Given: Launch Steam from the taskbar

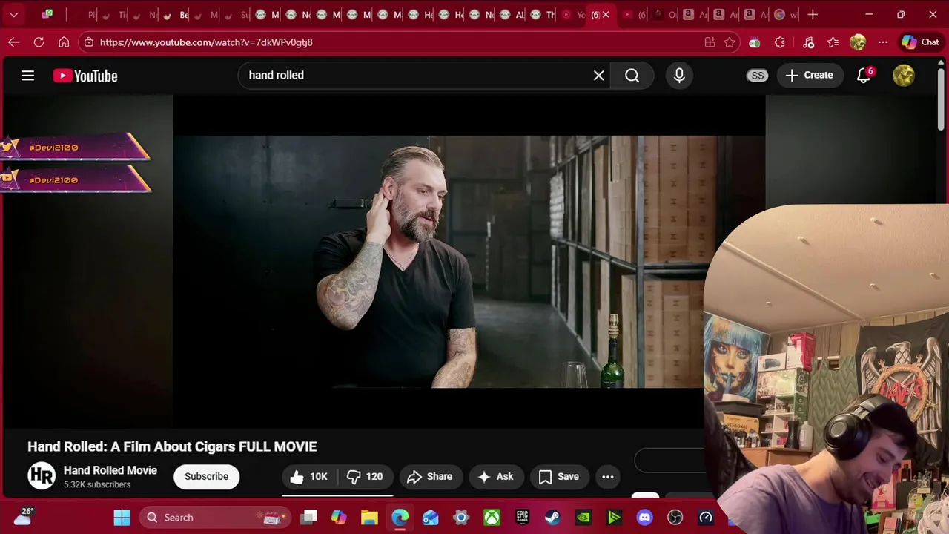Looking at the screenshot, I should (552, 518).
